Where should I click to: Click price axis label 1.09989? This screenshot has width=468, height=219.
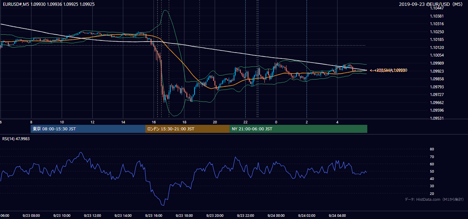(x=437, y=63)
